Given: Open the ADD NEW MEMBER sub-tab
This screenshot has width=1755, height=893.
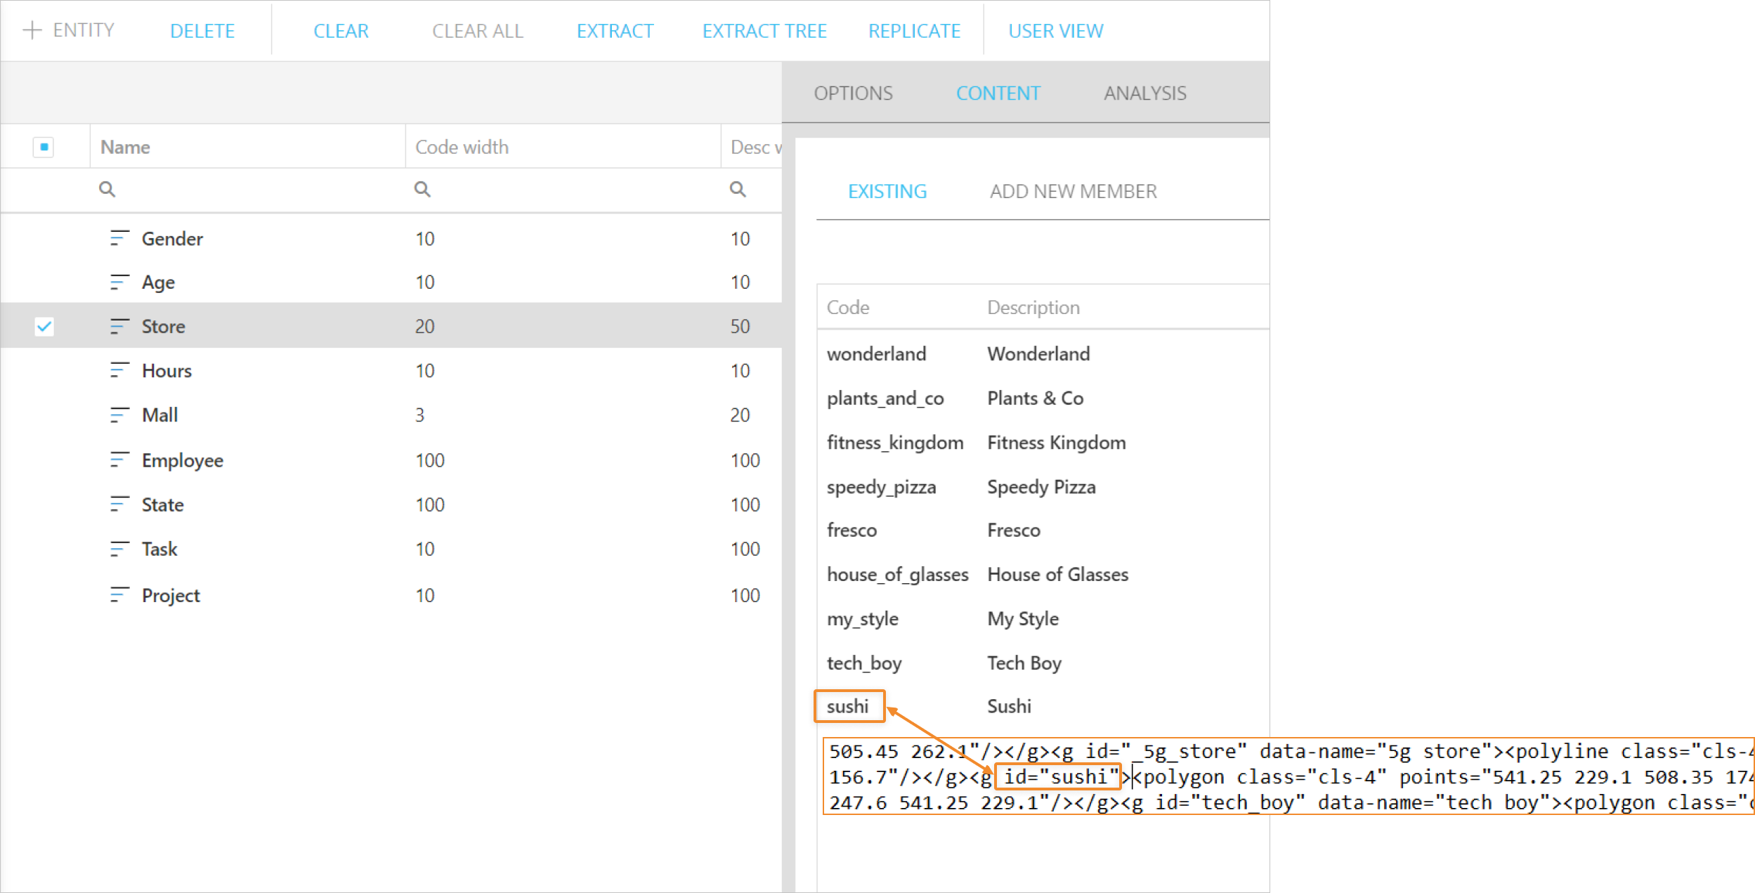Looking at the screenshot, I should [x=1073, y=191].
